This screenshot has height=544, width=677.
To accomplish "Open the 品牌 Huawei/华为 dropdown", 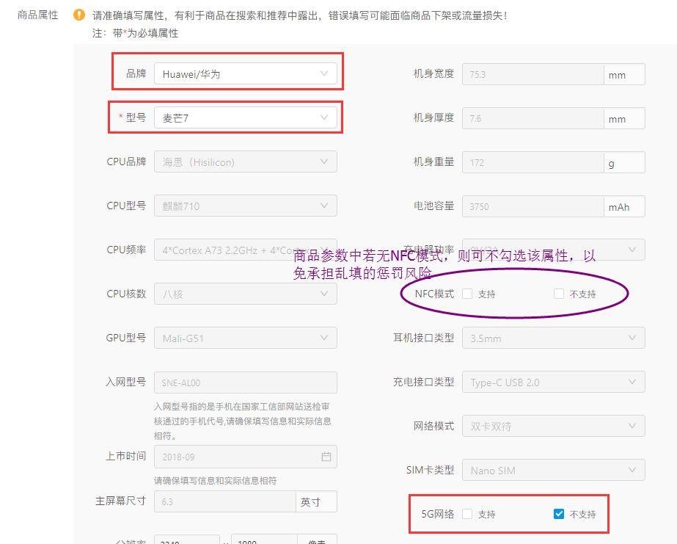I will 245,74.
